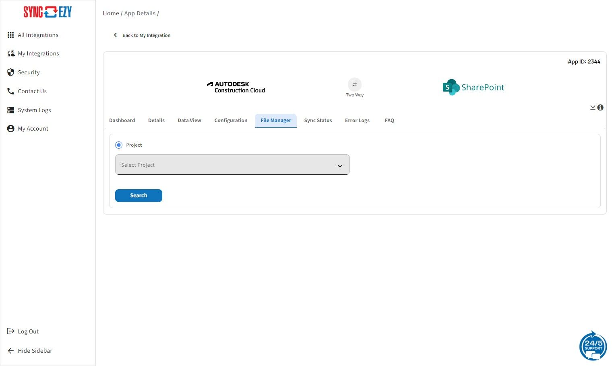The width and height of the screenshot is (614, 366).
Task: Open My Integrations menu item
Action: click(x=38, y=53)
